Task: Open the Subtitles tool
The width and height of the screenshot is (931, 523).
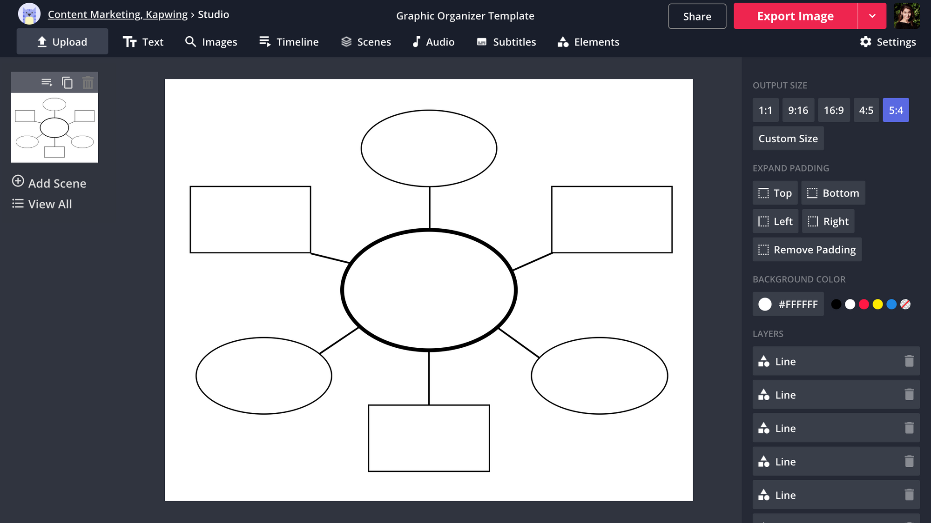Action: coord(506,42)
